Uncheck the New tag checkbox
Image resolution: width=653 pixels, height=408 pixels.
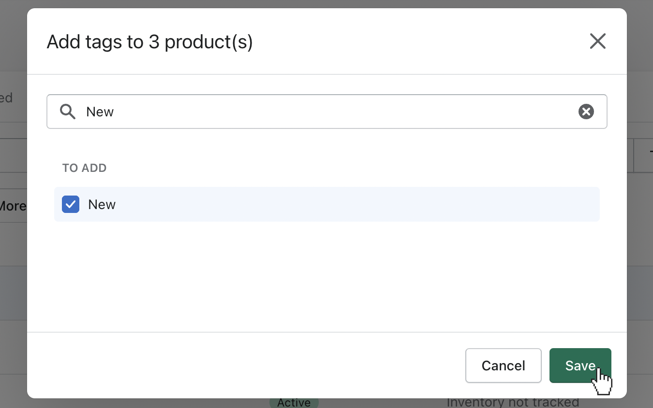coord(71,204)
